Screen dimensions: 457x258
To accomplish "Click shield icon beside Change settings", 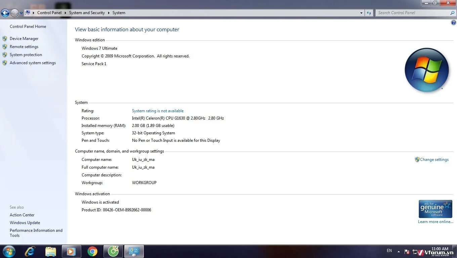I will [x=417, y=160].
